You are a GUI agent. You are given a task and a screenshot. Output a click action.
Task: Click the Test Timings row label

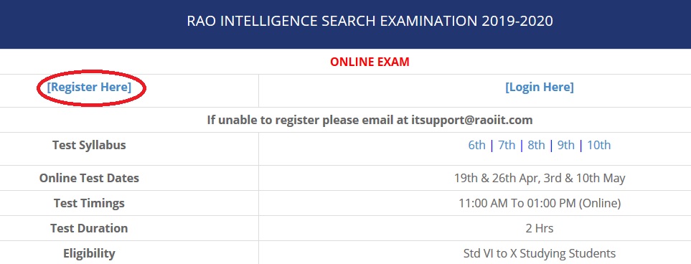pyautogui.click(x=89, y=203)
